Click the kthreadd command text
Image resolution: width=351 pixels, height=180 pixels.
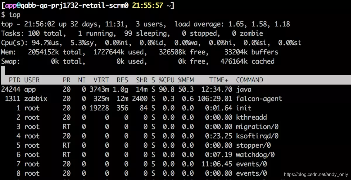click(252, 117)
